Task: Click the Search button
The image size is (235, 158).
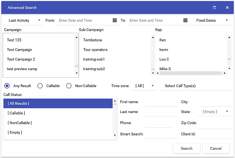Action: [186, 148]
